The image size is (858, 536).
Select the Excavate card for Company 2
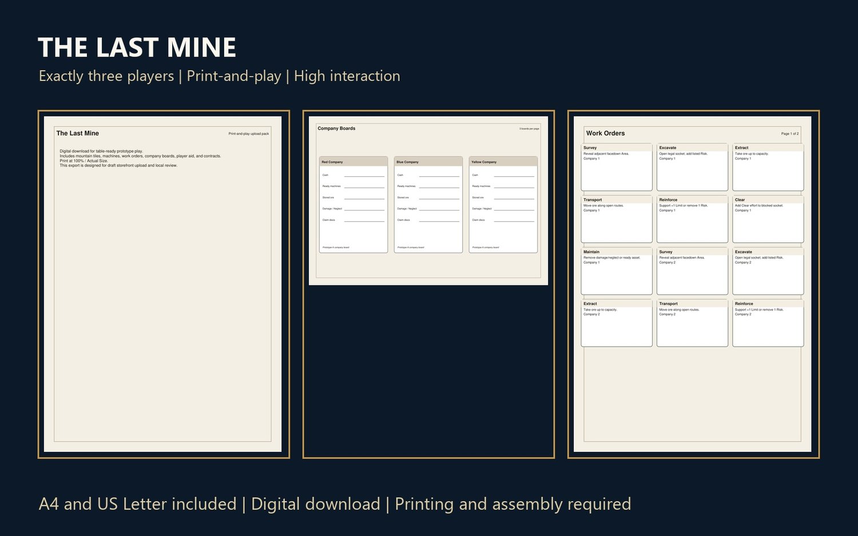click(768, 271)
